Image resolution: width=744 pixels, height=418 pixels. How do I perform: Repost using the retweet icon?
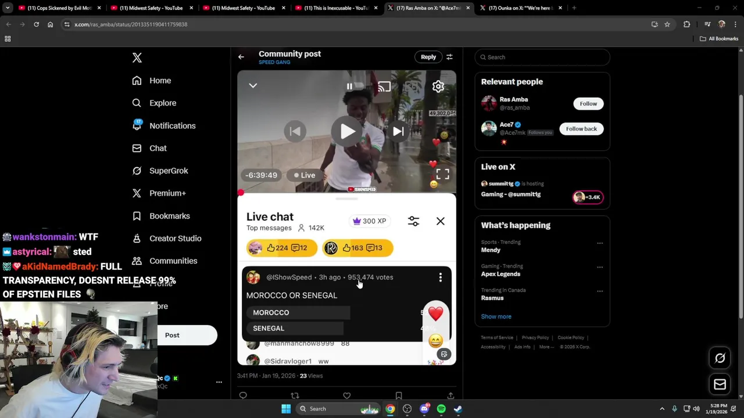click(x=295, y=396)
